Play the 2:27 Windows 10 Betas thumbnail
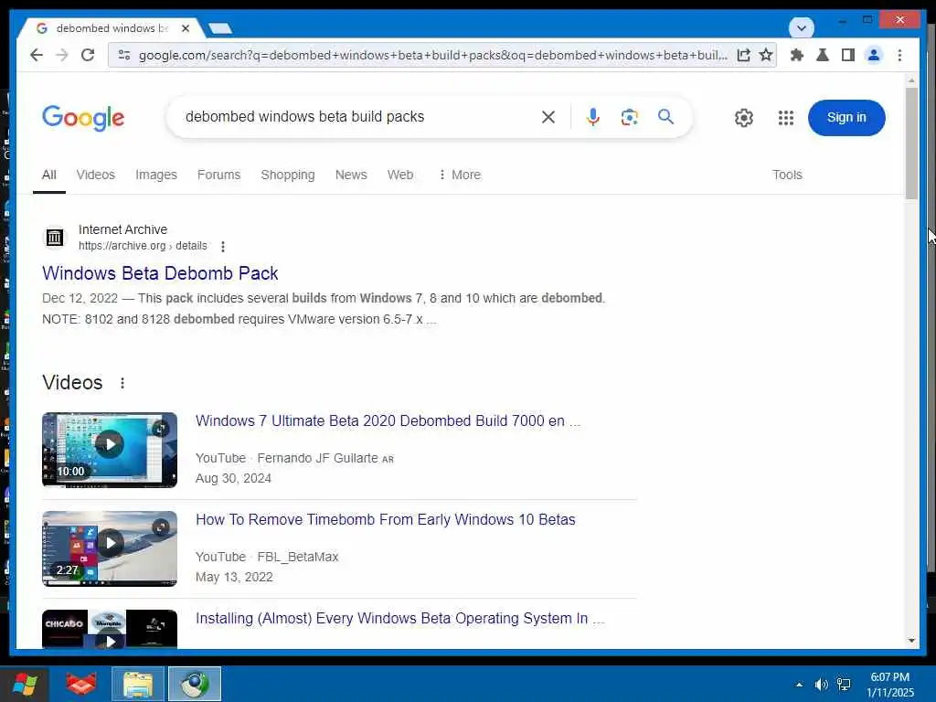This screenshot has height=702, width=936. click(110, 548)
